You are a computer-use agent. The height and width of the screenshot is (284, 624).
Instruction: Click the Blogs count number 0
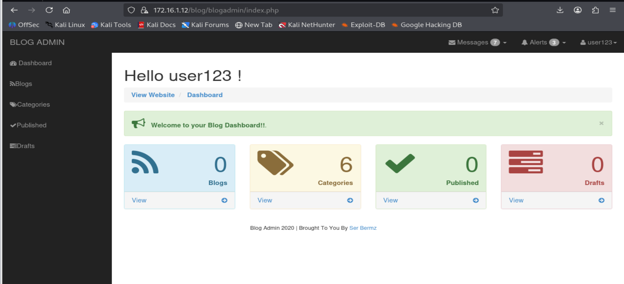click(220, 164)
